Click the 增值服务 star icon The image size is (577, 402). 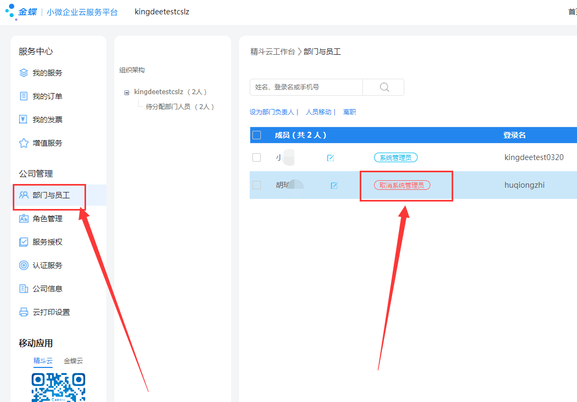click(23, 143)
